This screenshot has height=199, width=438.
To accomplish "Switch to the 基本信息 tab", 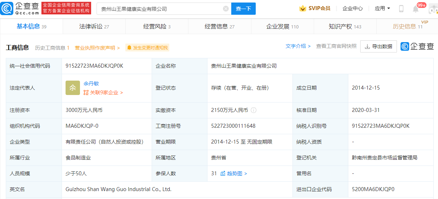I will 31,27.
